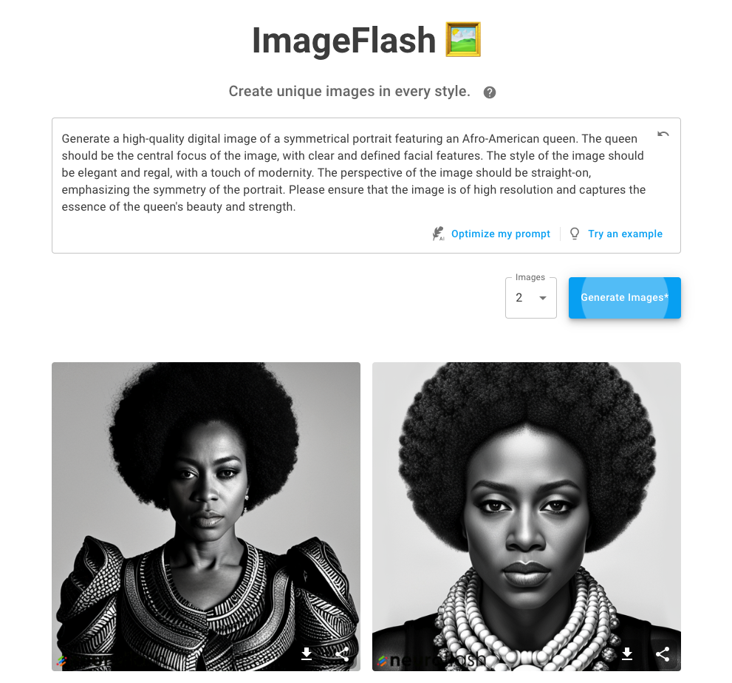This screenshot has height=683, width=732.
Task: Click the ImageFlash heading title
Action: coord(343,40)
